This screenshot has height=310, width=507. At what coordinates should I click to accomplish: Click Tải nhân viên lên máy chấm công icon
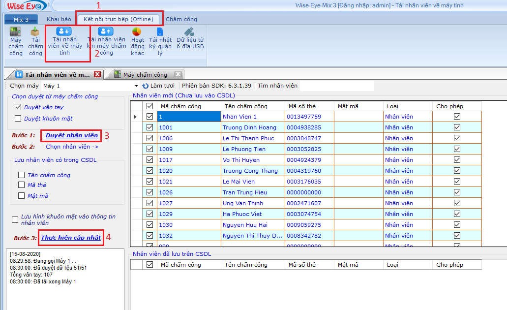pos(106,32)
